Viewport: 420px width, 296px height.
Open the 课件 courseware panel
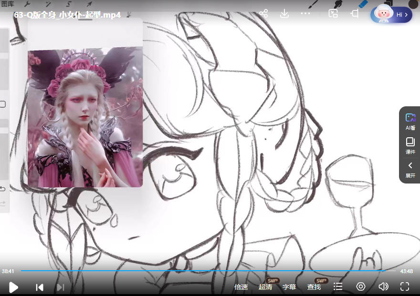point(410,145)
